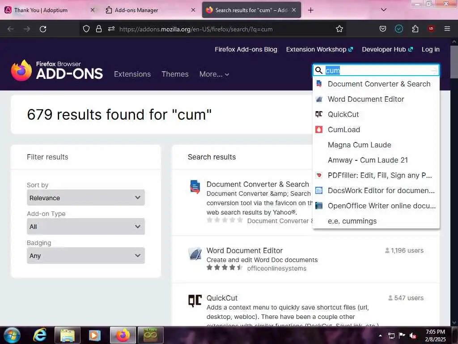The width and height of the screenshot is (458, 344).
Task: Click the Firefox Browser ADD-ONS logo
Action: point(57,70)
